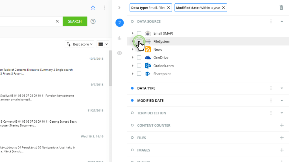Viewport: 289px width, 162px height.
Task: Click the TERM DETECTION heading
Action: pyautogui.click(x=152, y=113)
